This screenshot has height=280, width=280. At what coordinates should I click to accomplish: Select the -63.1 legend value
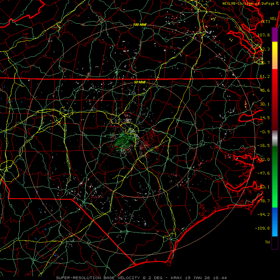click(x=264, y=187)
